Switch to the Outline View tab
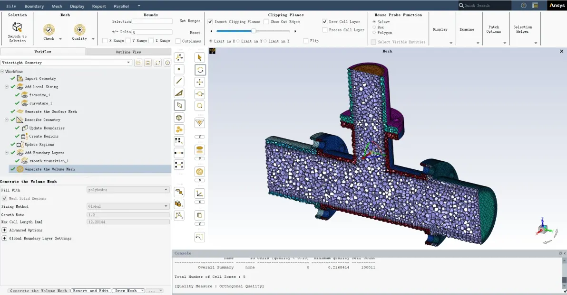 pos(128,52)
